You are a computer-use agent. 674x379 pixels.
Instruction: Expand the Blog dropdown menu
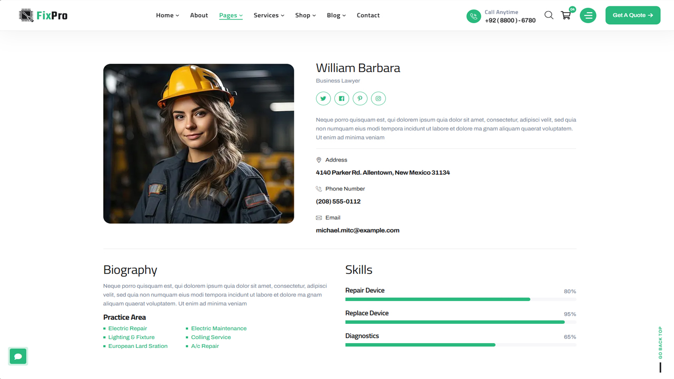click(336, 15)
